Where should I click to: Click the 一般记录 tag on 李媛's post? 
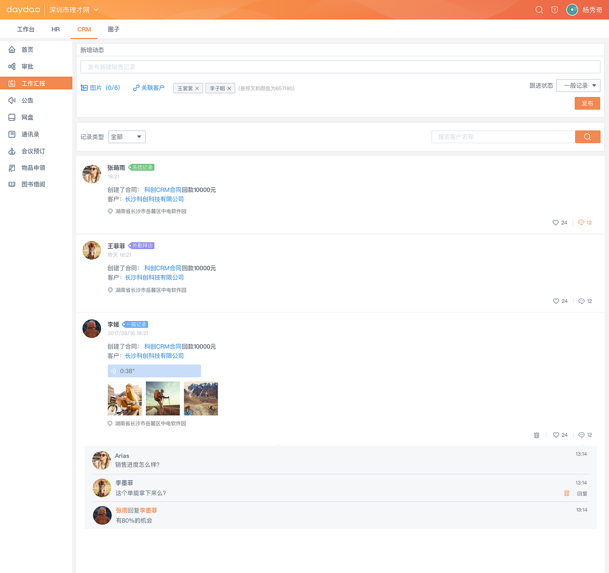(x=135, y=324)
